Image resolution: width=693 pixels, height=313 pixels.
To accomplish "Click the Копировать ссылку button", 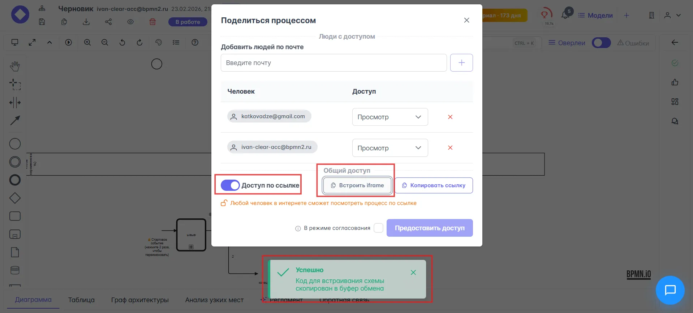I will point(434,185).
